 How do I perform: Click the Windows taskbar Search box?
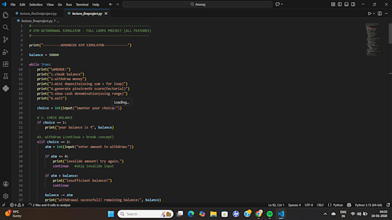(145, 214)
